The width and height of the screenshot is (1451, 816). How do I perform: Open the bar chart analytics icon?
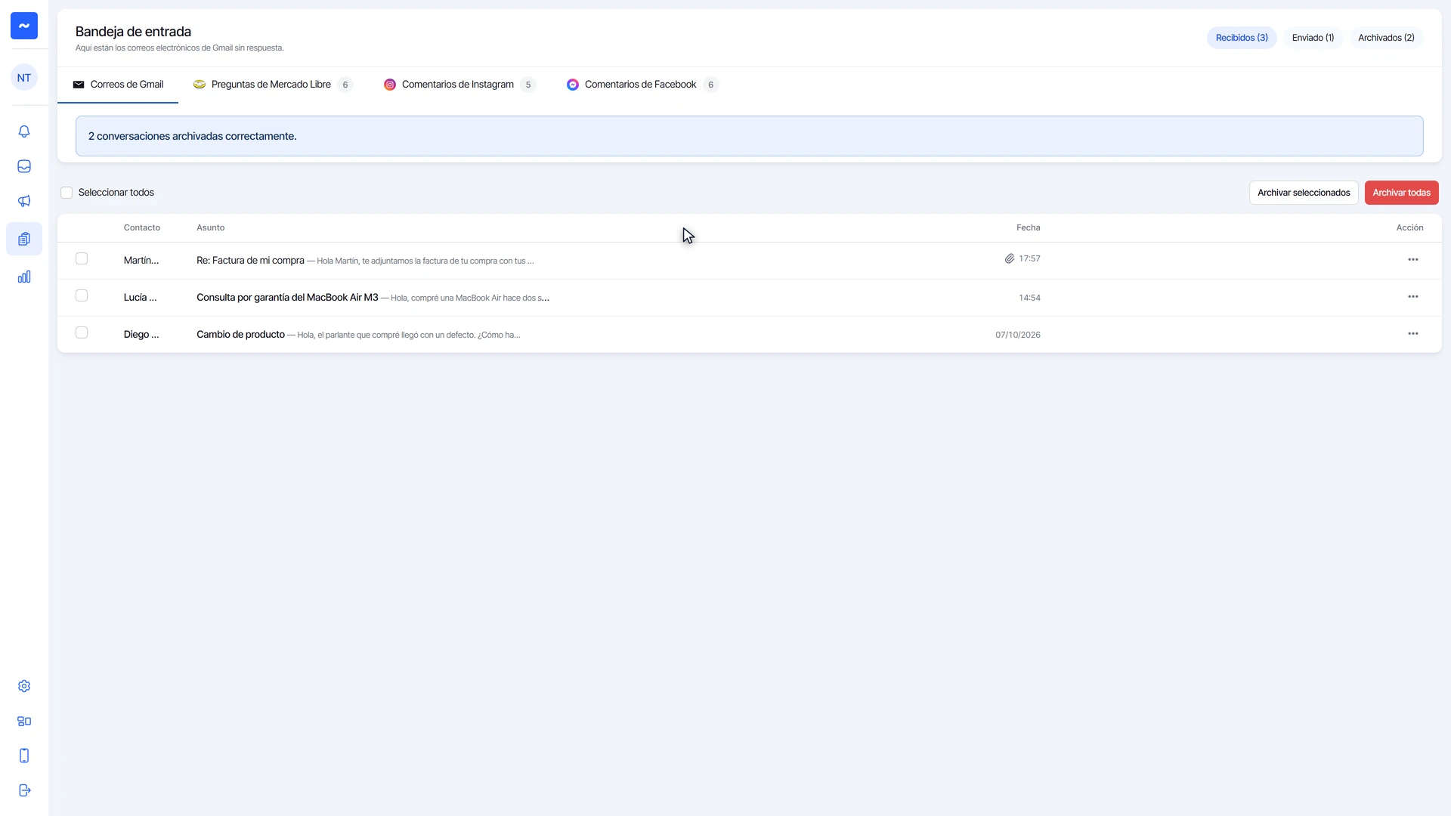coord(24,277)
